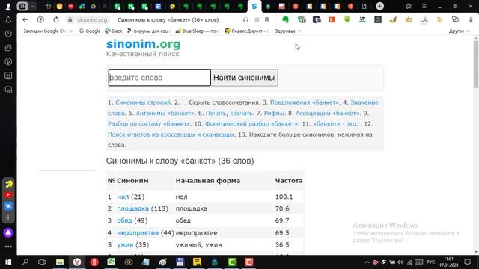Expand the 'Другое' bookmarks folder
Screen dimensions: 479x269
459,31
